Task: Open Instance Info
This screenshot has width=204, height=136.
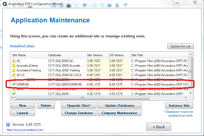Action: (179, 105)
